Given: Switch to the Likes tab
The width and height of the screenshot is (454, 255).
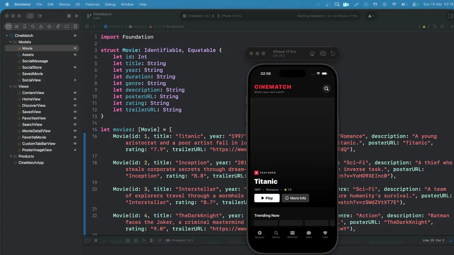Looking at the screenshot, I should [x=325, y=234].
